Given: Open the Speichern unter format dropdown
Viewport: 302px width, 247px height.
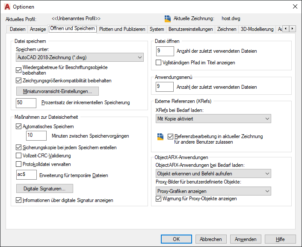Looking at the screenshot, I should point(79,57).
